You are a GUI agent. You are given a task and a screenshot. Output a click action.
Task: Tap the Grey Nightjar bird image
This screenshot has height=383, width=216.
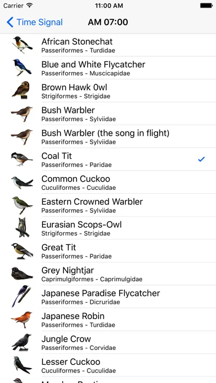[x=22, y=273]
